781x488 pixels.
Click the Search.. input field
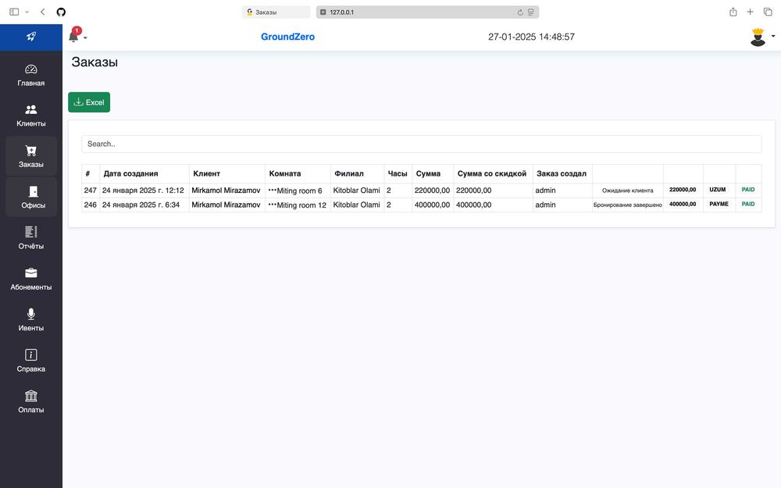(x=422, y=144)
